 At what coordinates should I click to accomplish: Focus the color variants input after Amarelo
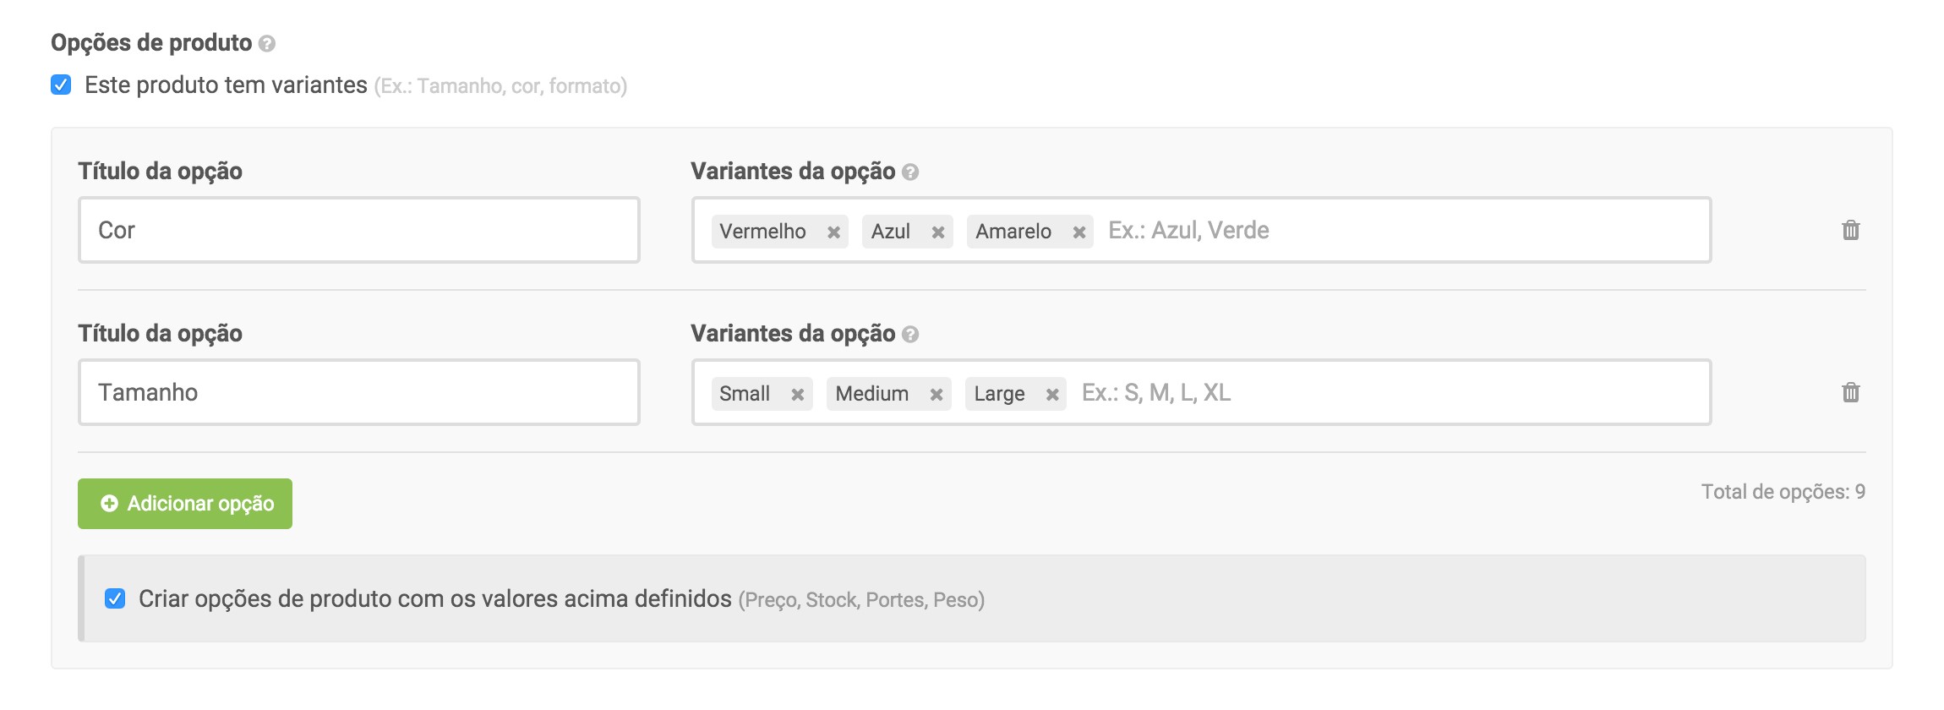(1395, 230)
